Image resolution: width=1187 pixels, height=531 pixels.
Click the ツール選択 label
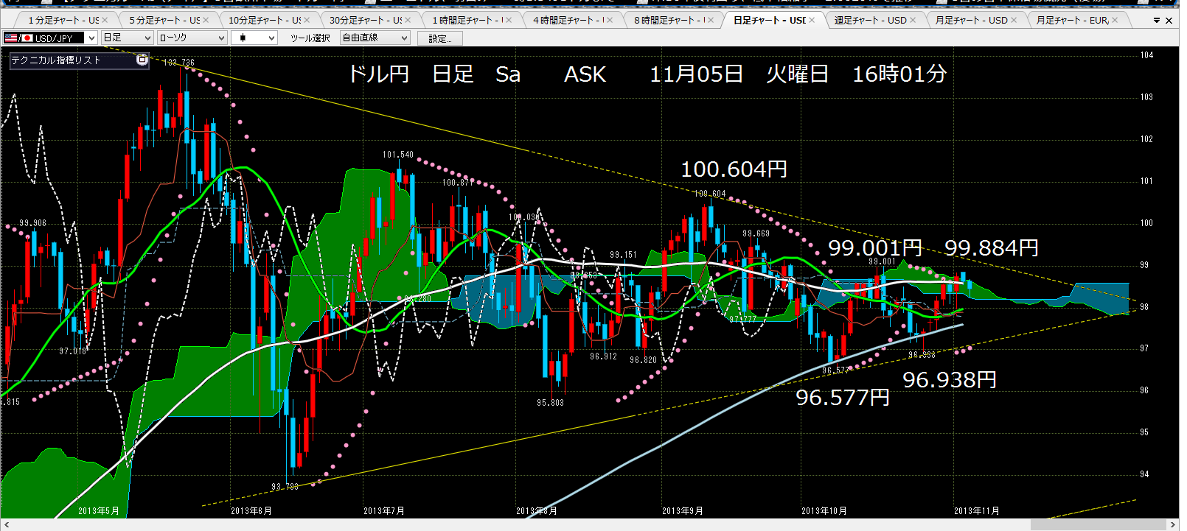tap(310, 38)
